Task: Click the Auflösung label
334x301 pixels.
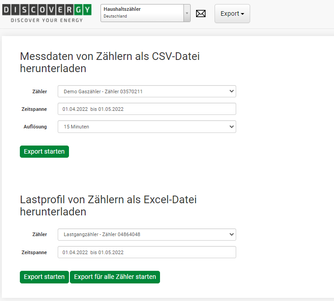Action: 35,127
